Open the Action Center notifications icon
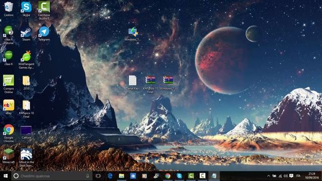322x181 pixels. pyautogui.click(x=291, y=176)
